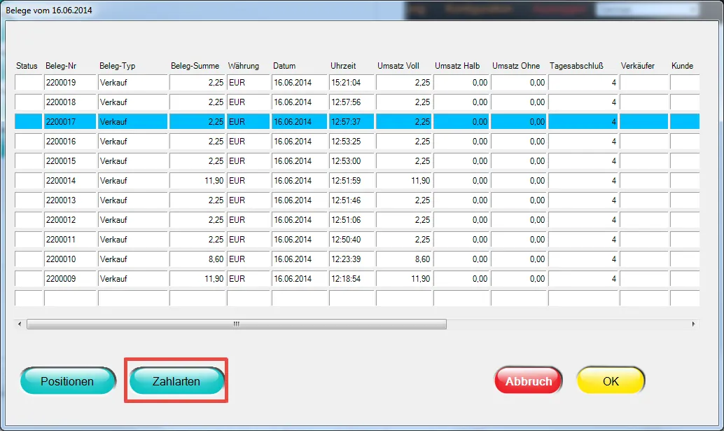The width and height of the screenshot is (724, 431).
Task: Click the Status cell of receipt 2200018
Action: [x=29, y=102]
